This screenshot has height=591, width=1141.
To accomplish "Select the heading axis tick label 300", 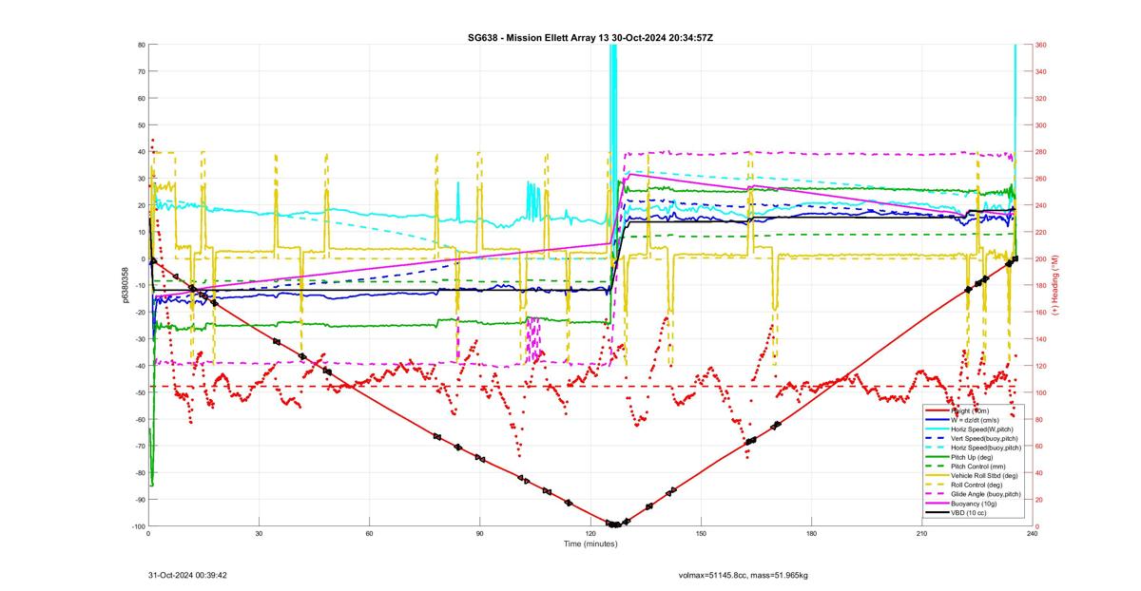I will point(1040,124).
